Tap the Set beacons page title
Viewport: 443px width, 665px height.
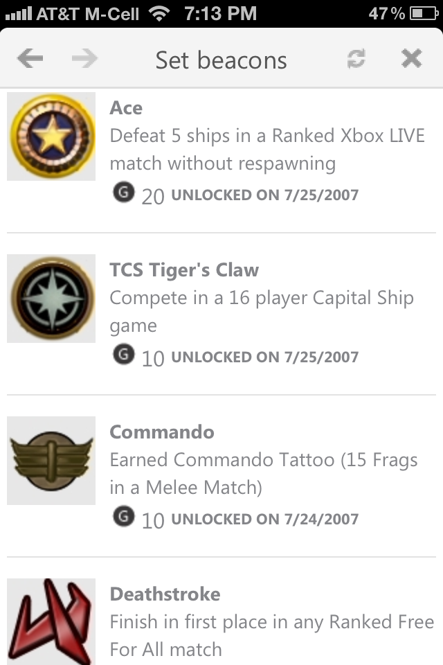(x=221, y=60)
